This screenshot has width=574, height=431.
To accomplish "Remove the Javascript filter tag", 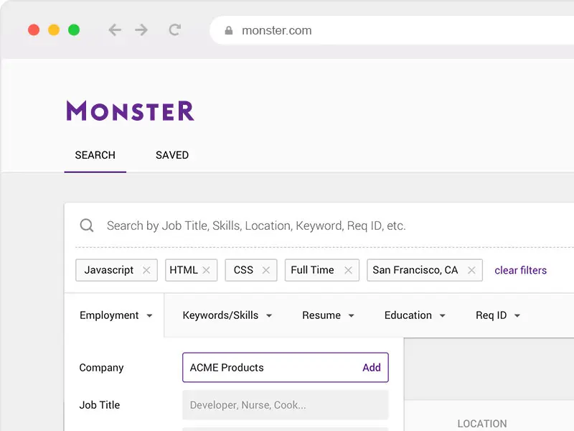I will (146, 270).
